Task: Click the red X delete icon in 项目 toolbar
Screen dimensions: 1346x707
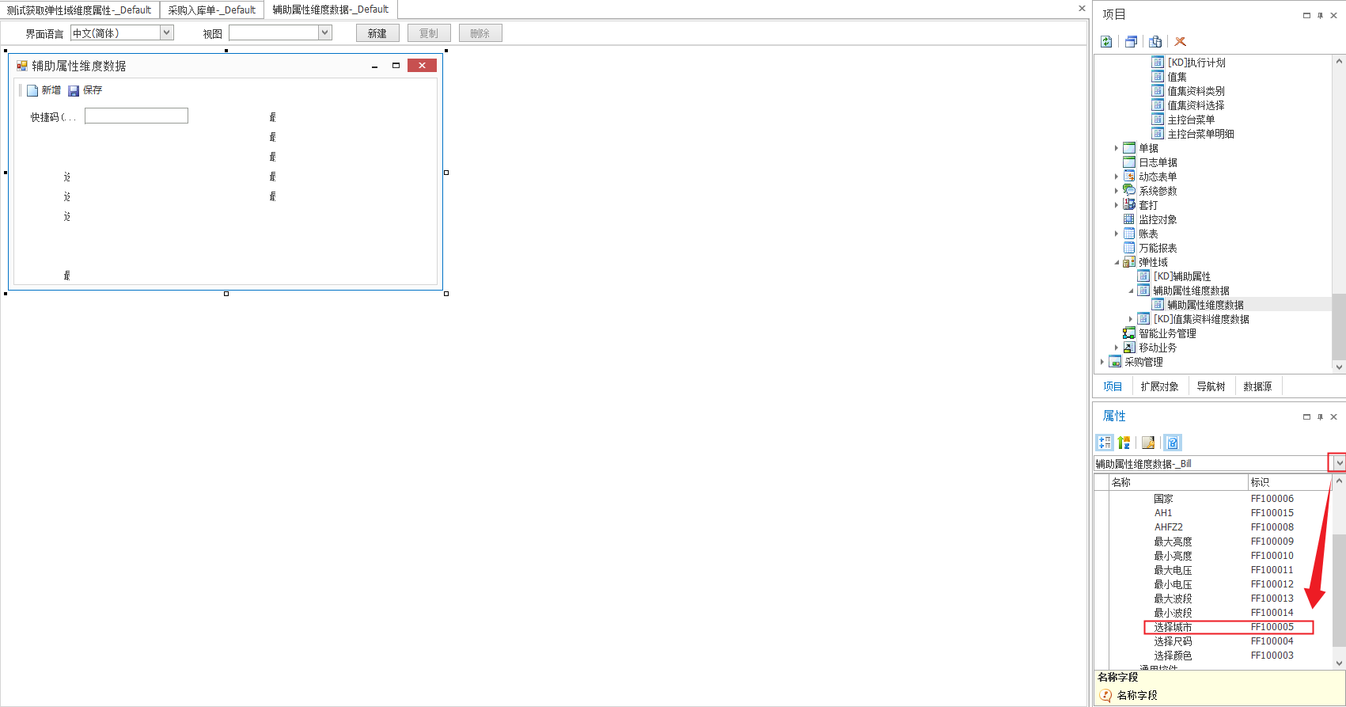Action: pos(1180,42)
